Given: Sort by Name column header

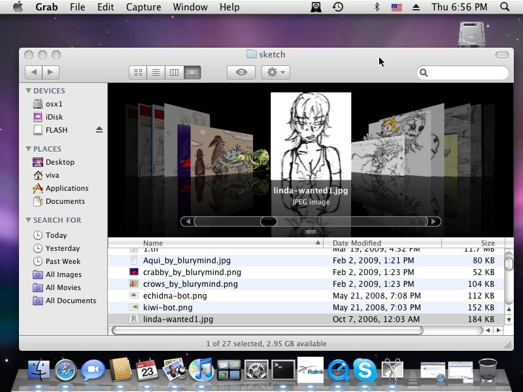Looking at the screenshot, I should [x=216, y=243].
